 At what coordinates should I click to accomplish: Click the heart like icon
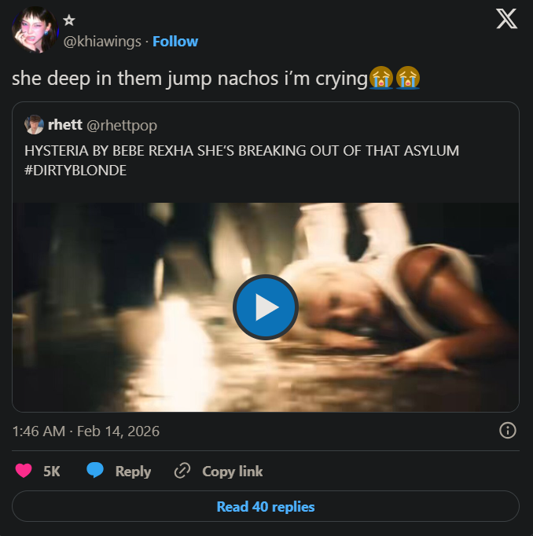pos(24,471)
